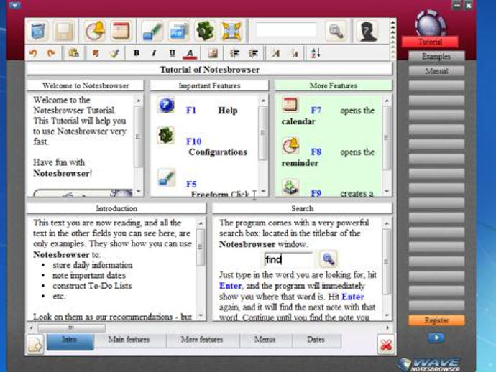
Task: Open the Menus tab
Action: point(265,340)
